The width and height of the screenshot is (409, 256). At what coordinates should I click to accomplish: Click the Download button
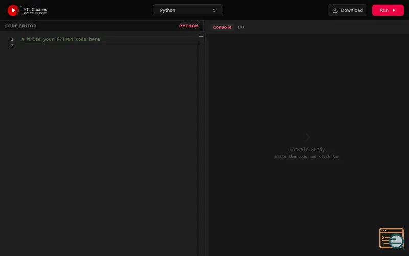[x=347, y=10]
